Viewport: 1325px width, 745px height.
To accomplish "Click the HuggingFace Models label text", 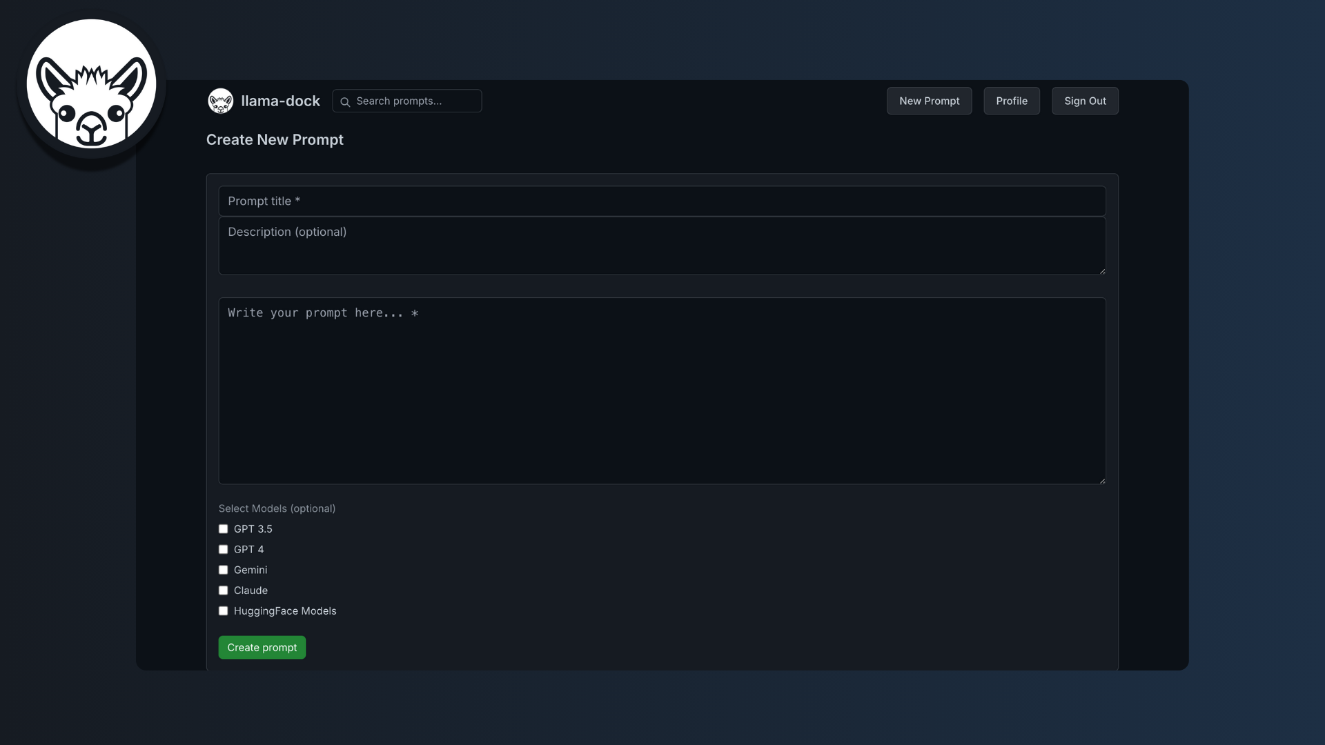I will 285,611.
